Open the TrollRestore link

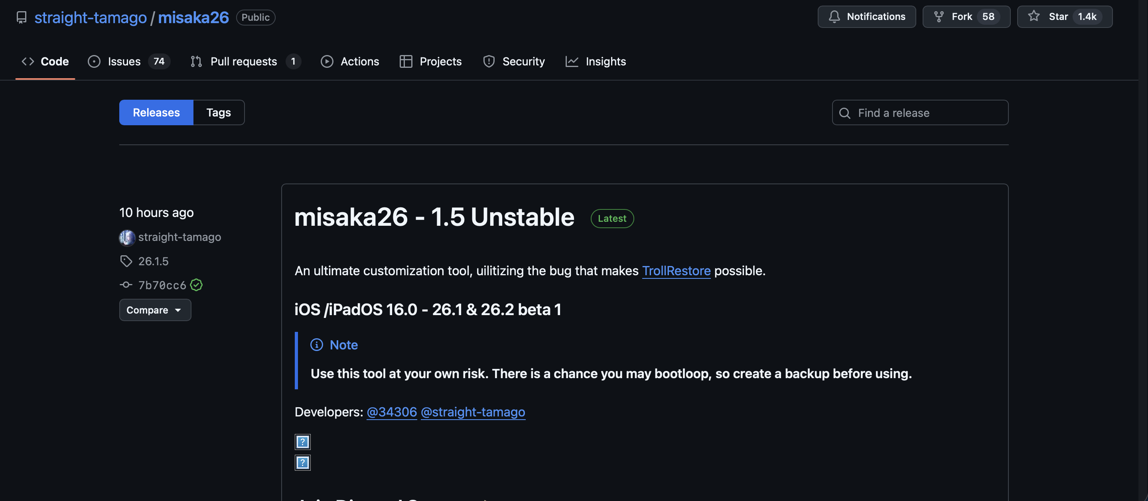tap(676, 270)
